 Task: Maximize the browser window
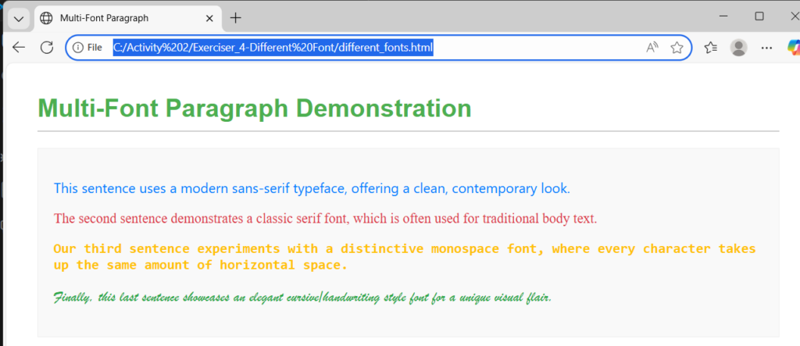coord(759,16)
